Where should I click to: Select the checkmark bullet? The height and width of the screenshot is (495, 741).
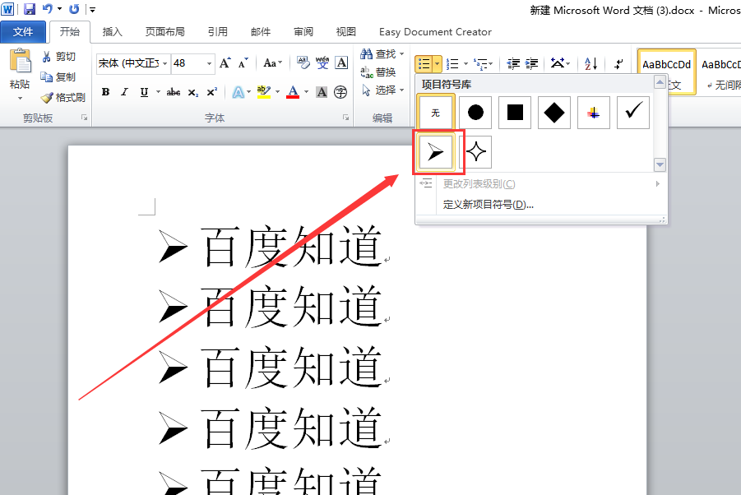click(x=633, y=113)
